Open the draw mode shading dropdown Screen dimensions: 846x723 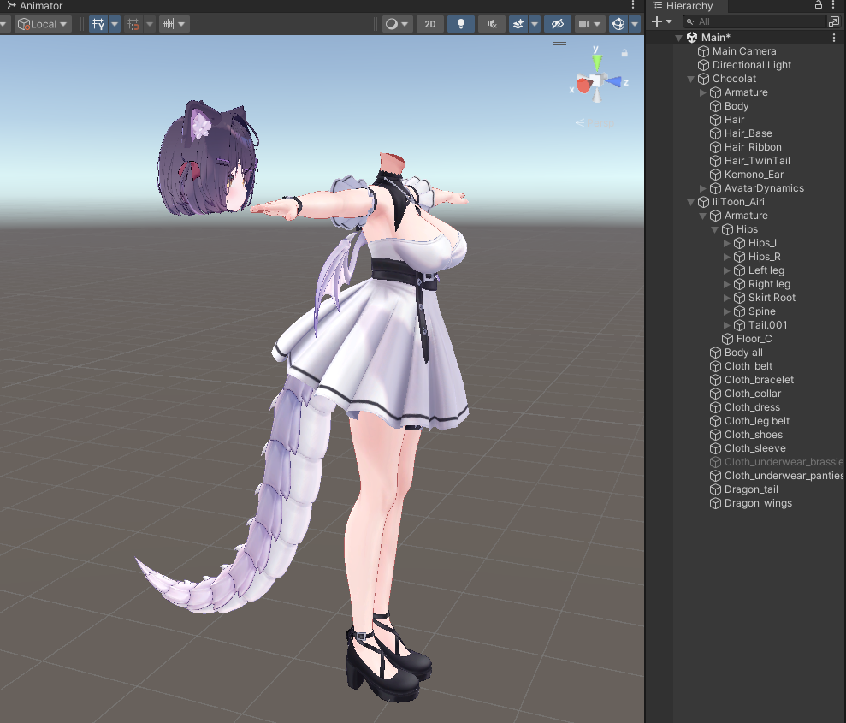(x=396, y=24)
